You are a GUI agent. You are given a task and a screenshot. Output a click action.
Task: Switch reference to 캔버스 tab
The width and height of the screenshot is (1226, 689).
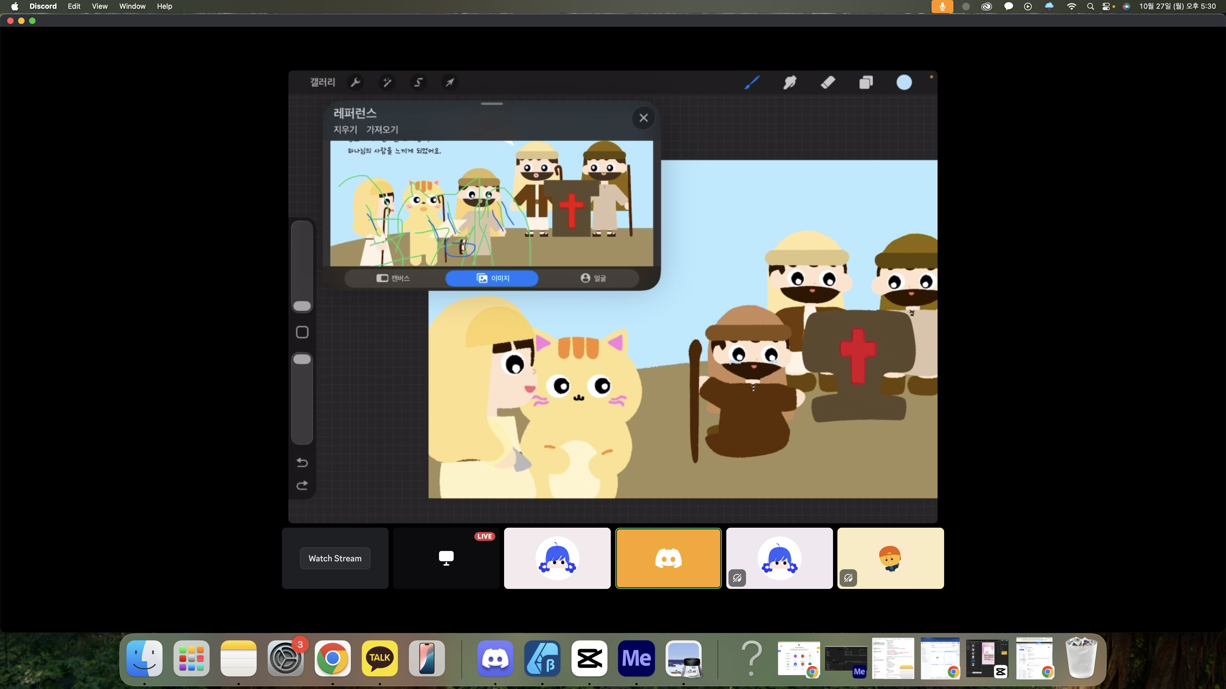click(x=393, y=278)
